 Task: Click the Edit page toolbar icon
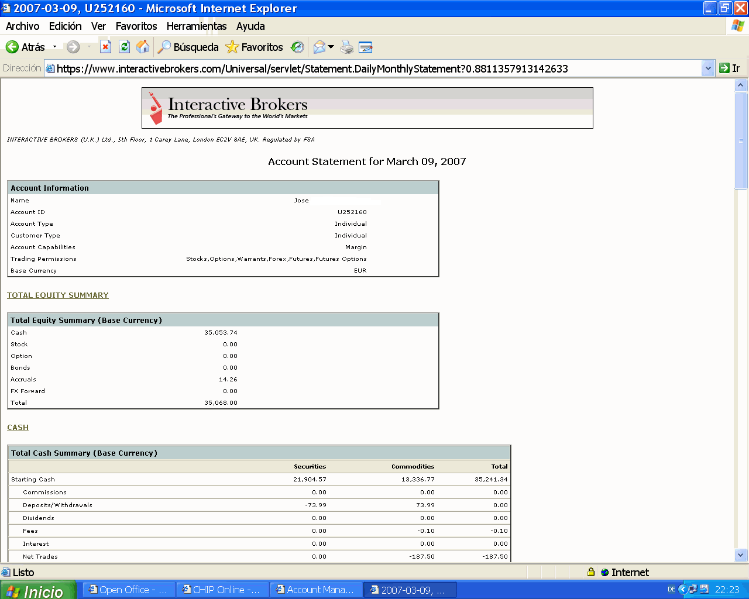tap(366, 47)
